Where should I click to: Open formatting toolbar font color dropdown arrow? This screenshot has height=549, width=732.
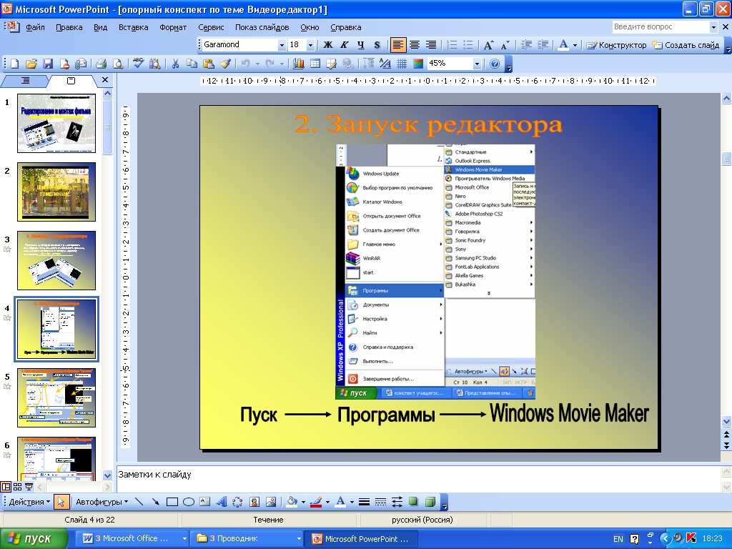coord(575,45)
